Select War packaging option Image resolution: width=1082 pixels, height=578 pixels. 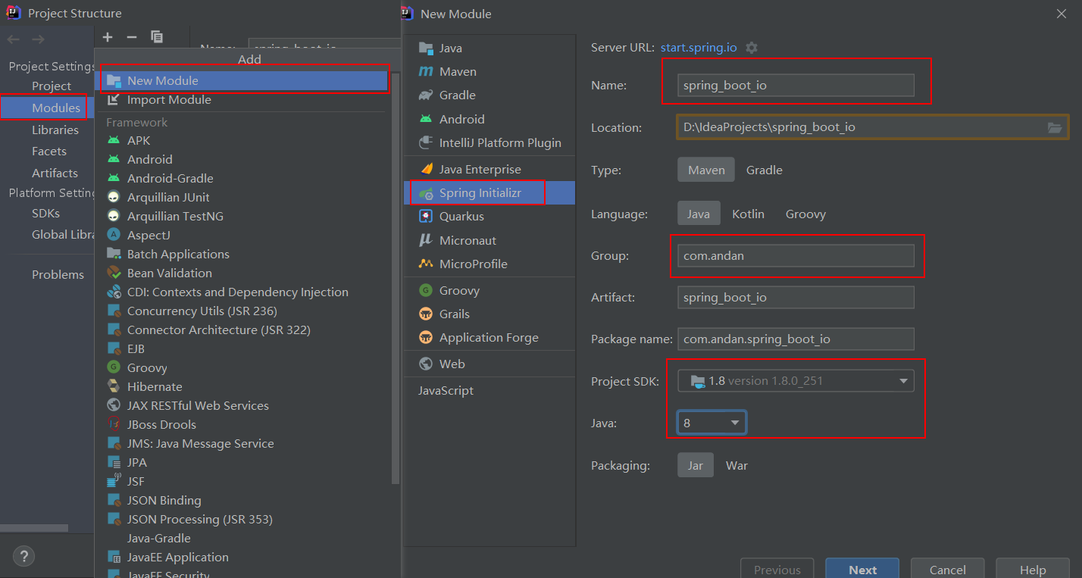click(736, 466)
